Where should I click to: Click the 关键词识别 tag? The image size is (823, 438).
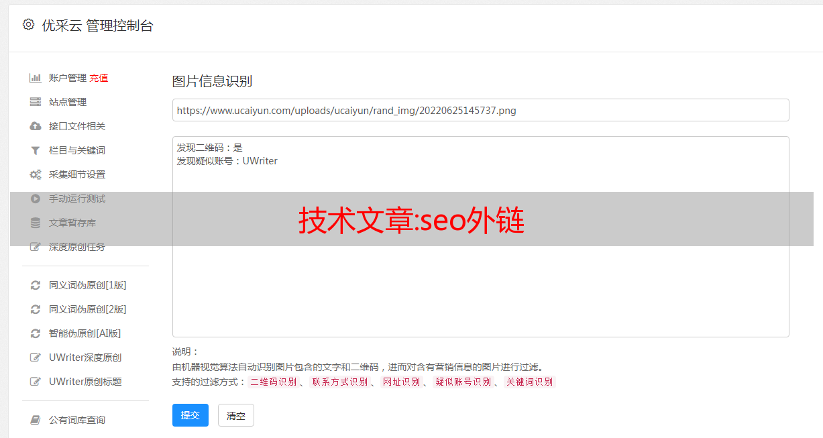pos(530,382)
